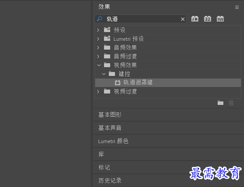Select the 音频效果 row label
244x187 pixels.
(x=125, y=48)
